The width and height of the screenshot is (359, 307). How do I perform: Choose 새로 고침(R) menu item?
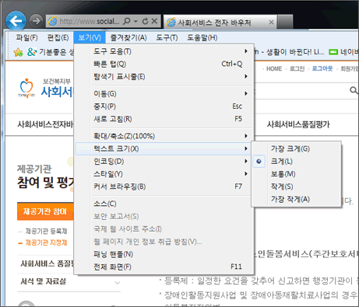[164, 119]
